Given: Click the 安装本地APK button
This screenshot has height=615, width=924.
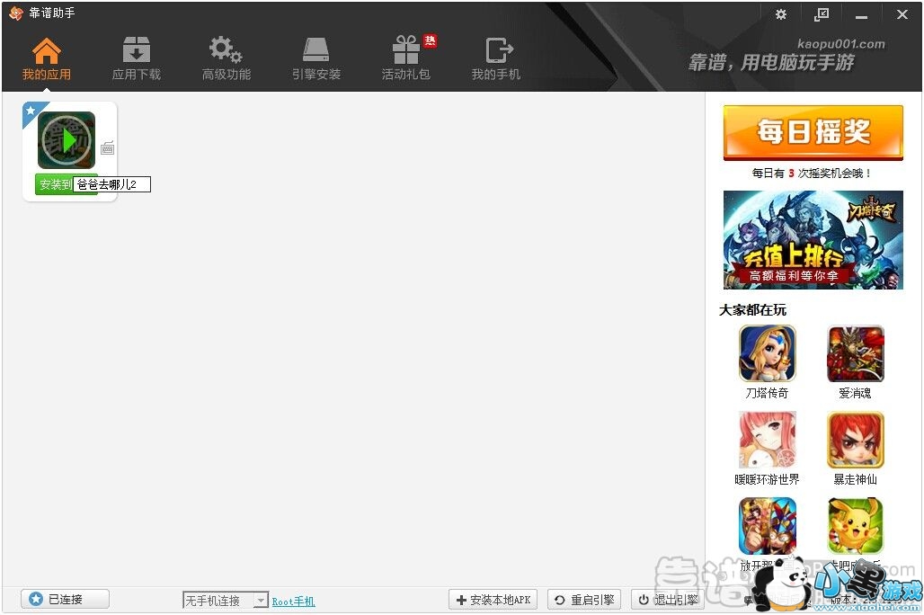Looking at the screenshot, I should tap(493, 600).
